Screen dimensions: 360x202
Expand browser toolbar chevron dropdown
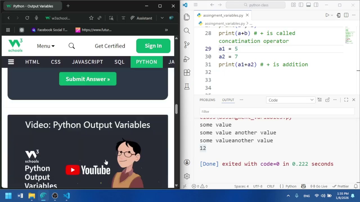pos(162,18)
